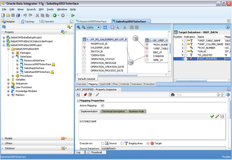Screen dimensions: 232x160
Task: Click the zoom in magnifier in diagram toolbar
Action: coord(79,27)
